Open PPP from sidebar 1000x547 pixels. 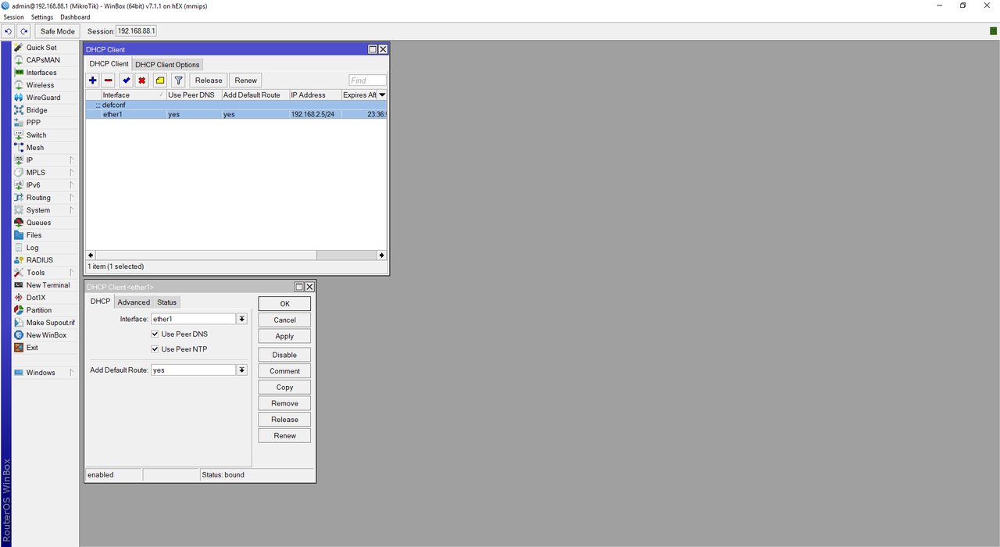coord(34,123)
